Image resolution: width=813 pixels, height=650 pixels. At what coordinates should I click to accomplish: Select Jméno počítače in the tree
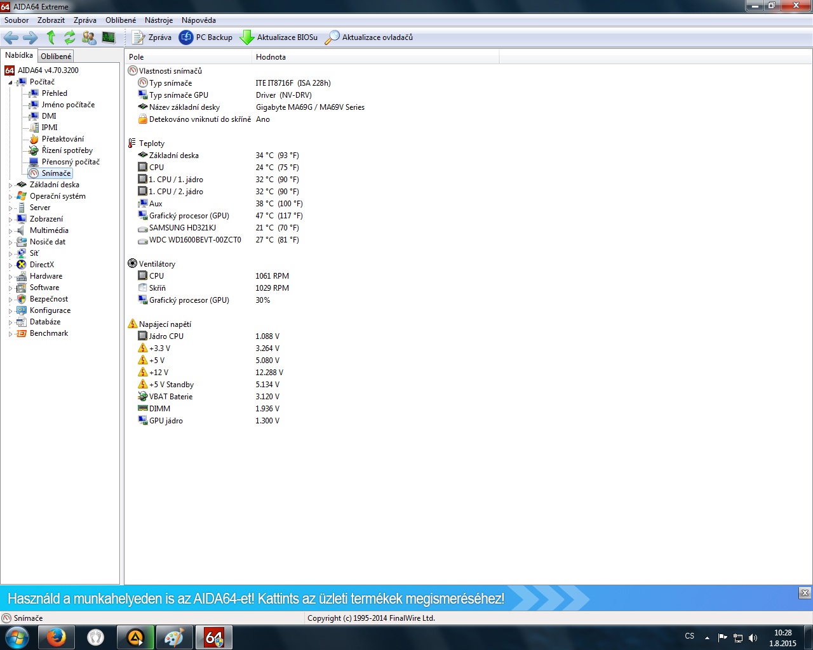click(x=68, y=105)
